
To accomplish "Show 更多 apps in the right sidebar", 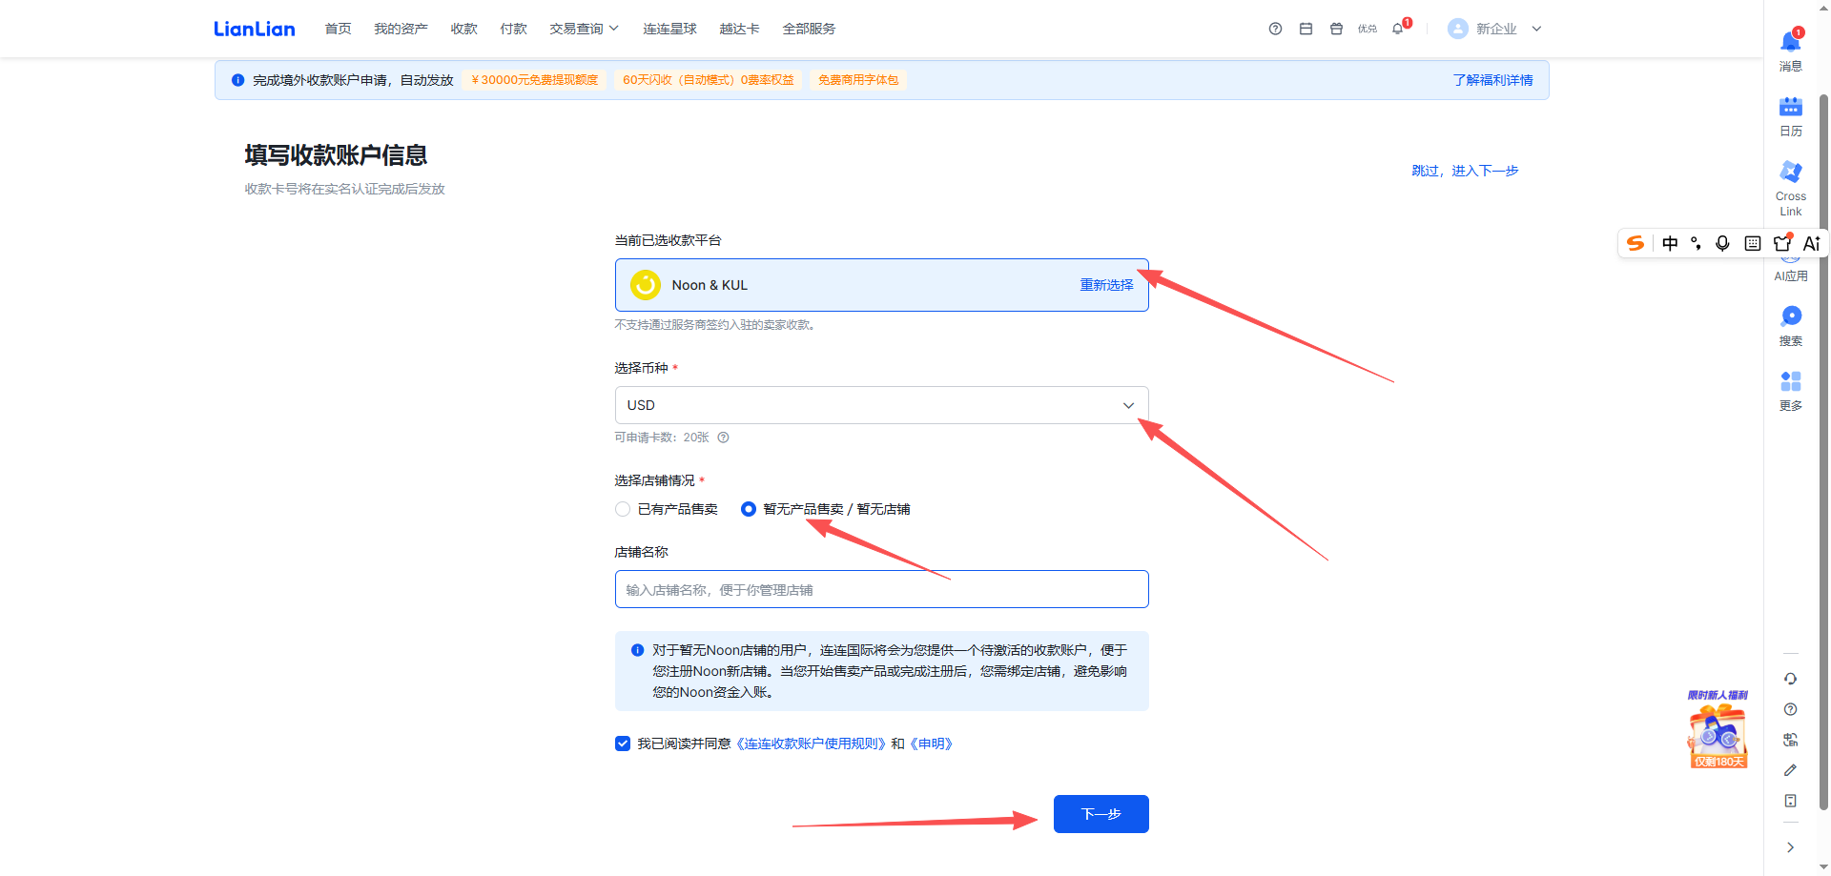I will tap(1791, 391).
